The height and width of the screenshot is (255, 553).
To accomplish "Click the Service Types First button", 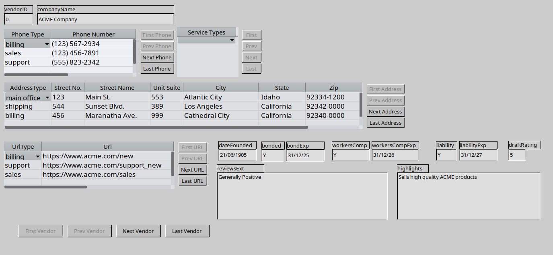I will coord(252,35).
